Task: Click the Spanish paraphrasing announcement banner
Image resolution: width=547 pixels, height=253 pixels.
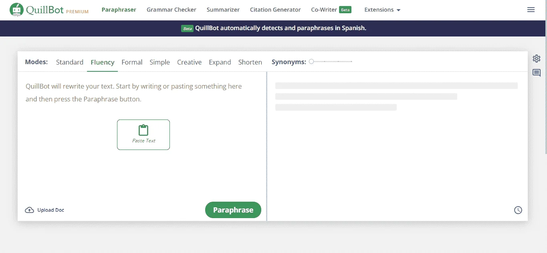Action: click(x=273, y=28)
